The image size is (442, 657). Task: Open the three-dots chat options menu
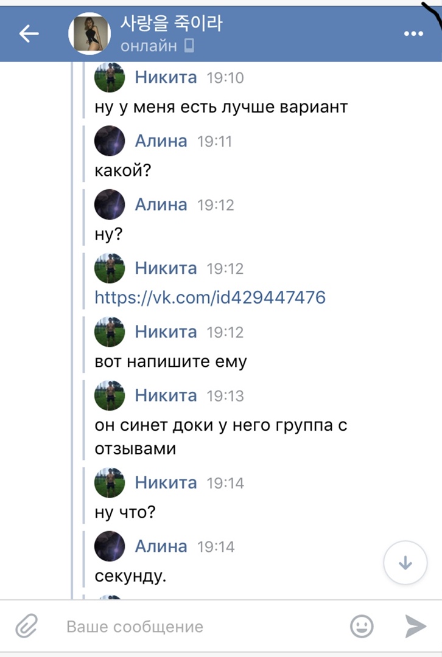coord(413,34)
